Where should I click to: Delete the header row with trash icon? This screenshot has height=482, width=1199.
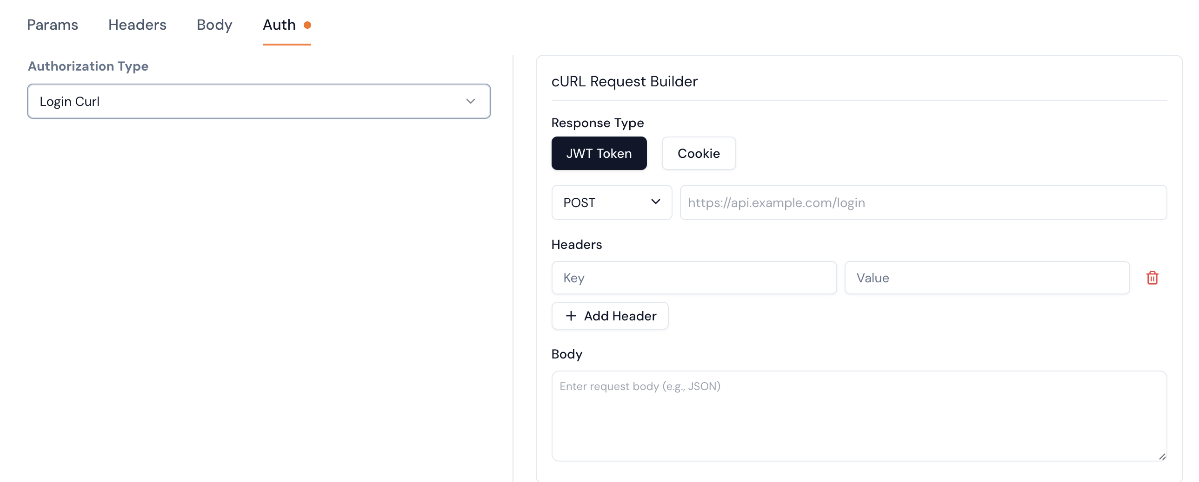(x=1152, y=278)
